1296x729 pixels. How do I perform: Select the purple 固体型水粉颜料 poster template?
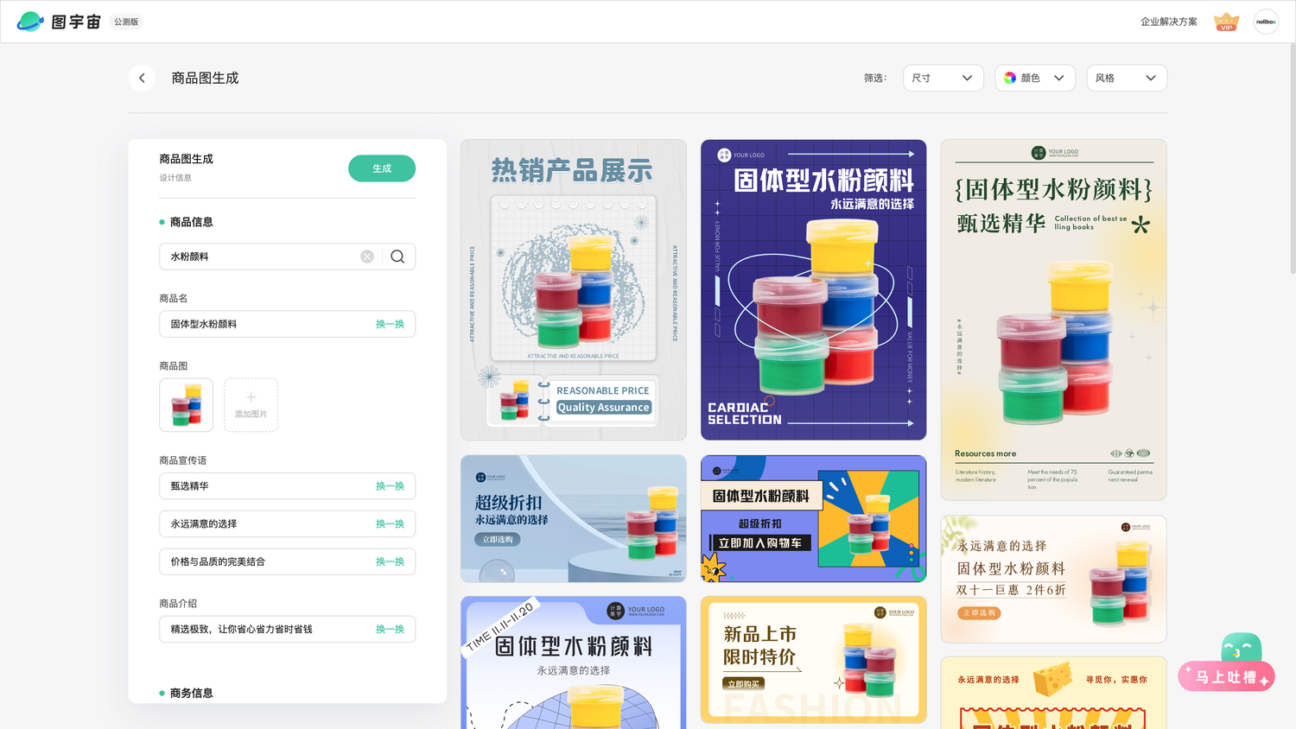(814, 290)
